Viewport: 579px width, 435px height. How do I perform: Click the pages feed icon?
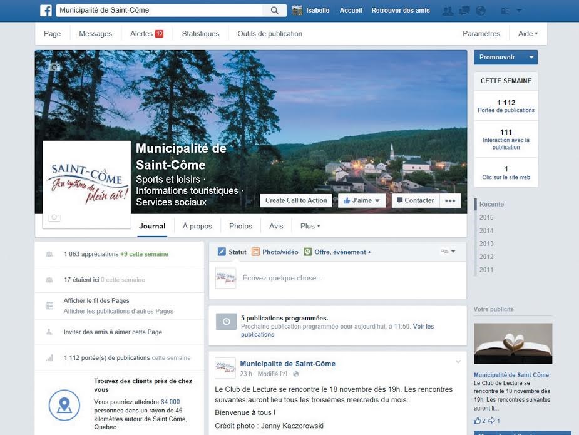(49, 306)
